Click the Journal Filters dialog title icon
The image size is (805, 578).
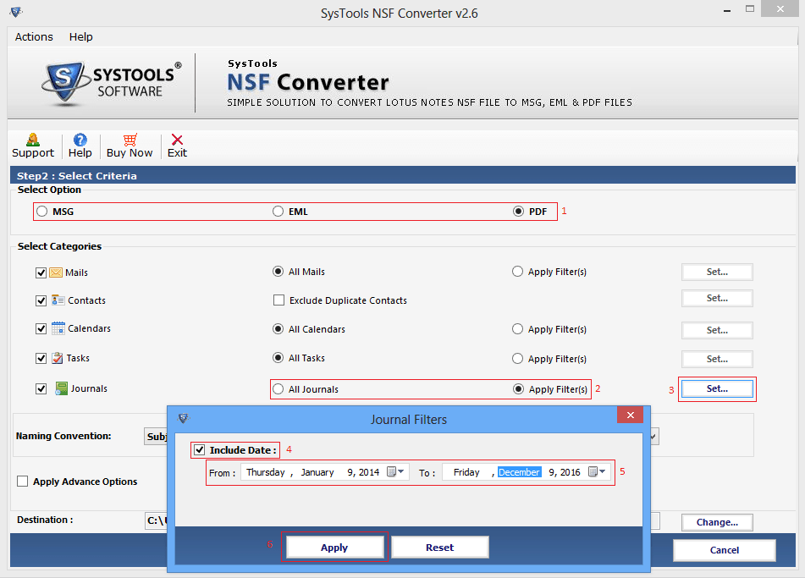pyautogui.click(x=184, y=418)
